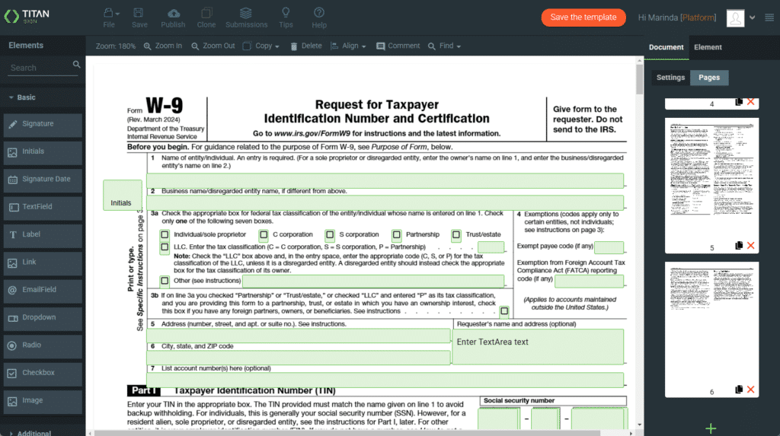Check the Individual/sole proprietor box
780x436 pixels.
coord(165,235)
